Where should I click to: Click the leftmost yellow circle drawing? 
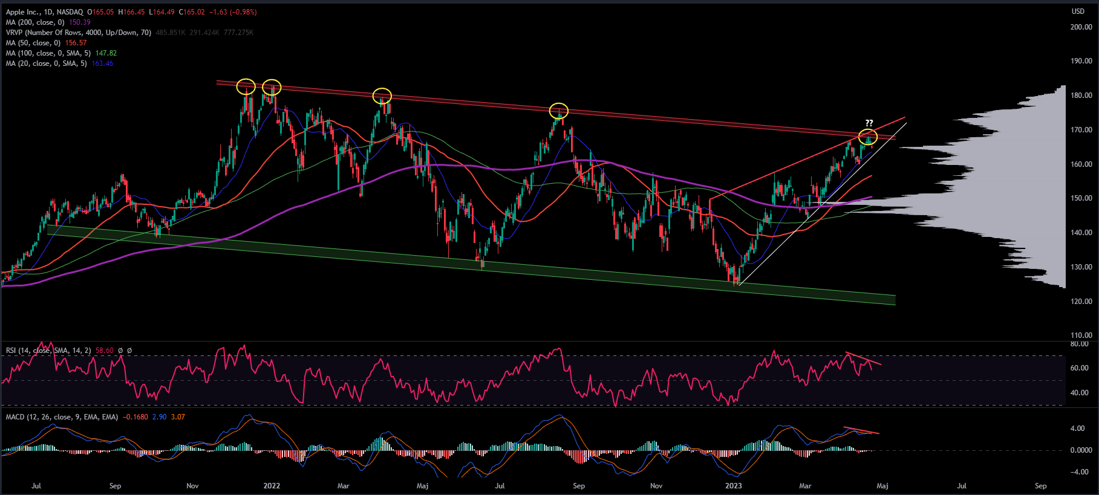tap(246, 86)
